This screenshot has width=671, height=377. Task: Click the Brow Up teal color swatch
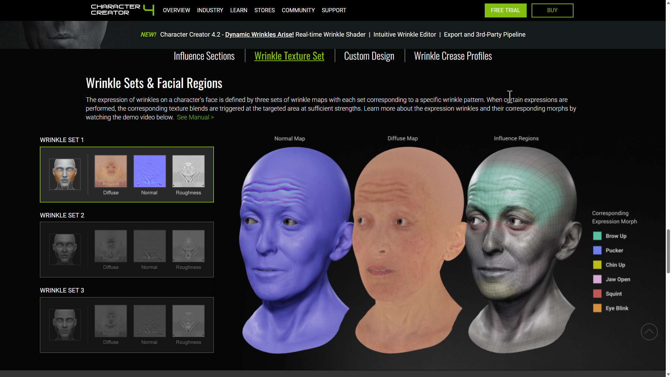click(x=597, y=236)
